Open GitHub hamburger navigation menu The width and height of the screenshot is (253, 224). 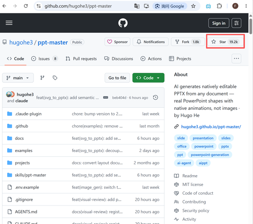point(9,23)
